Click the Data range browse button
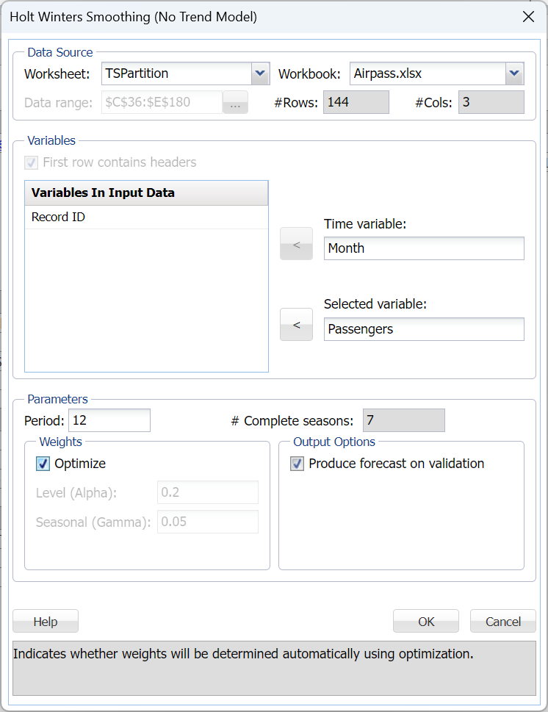This screenshot has height=712, width=548. tap(235, 102)
